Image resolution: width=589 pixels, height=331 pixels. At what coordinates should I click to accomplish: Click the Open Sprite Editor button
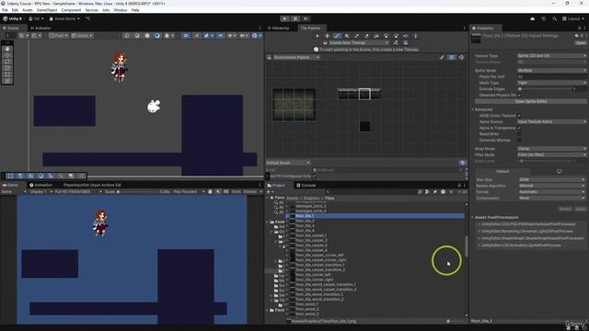coord(531,102)
